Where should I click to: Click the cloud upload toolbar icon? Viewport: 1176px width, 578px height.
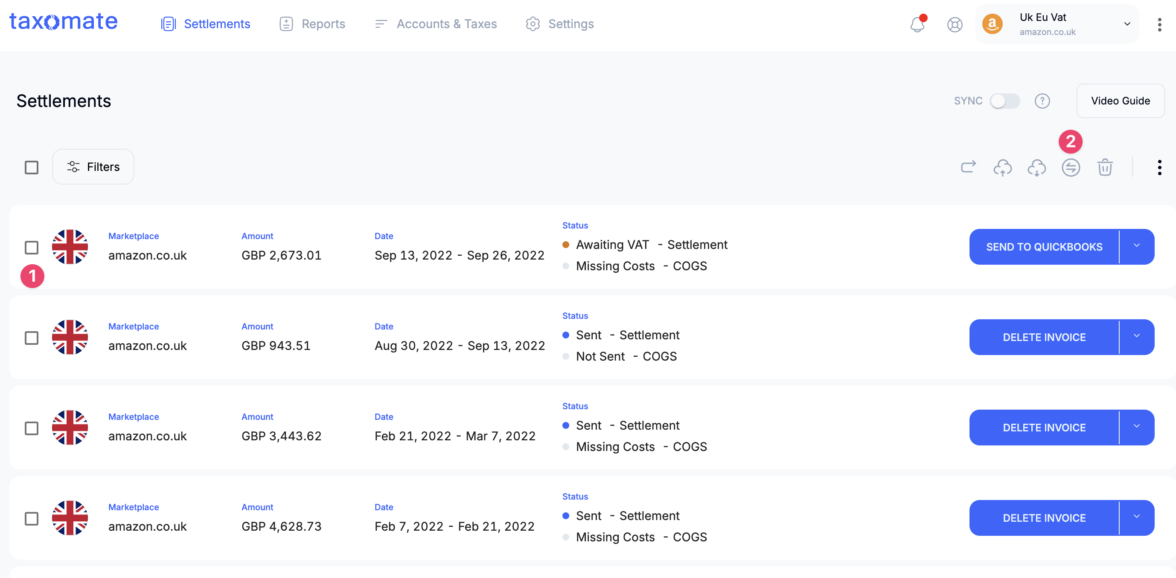pyautogui.click(x=1002, y=168)
